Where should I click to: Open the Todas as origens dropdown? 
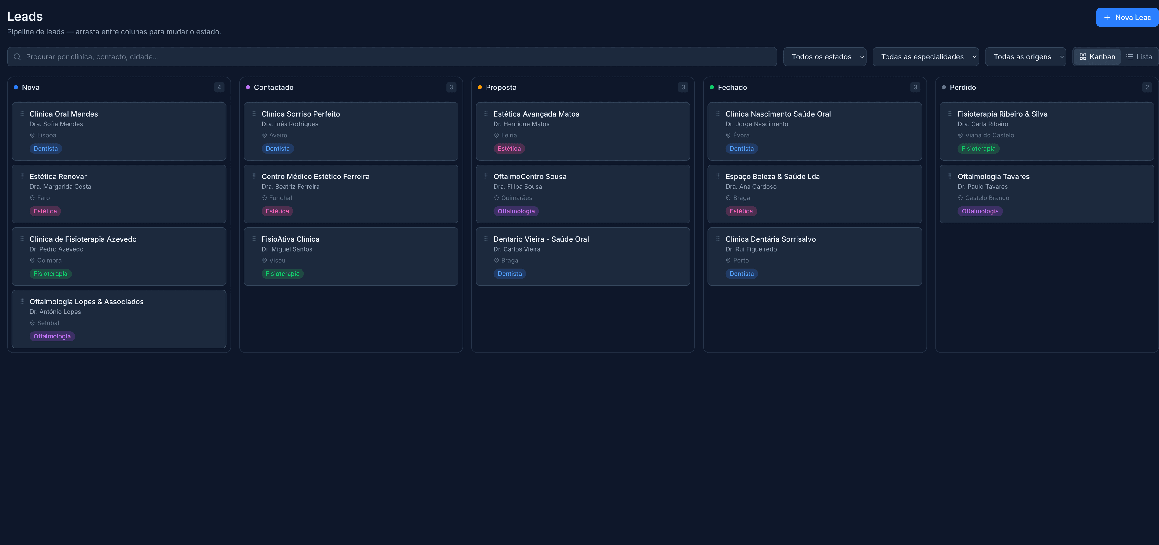1025,57
